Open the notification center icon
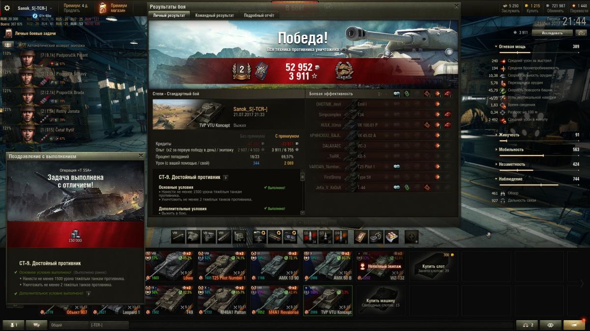The image size is (590, 331). [x=574, y=325]
